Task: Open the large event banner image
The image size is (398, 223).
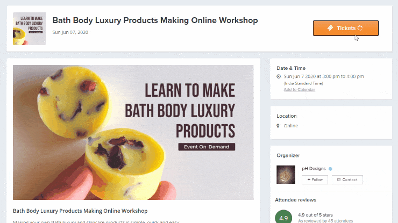Action: point(133,132)
